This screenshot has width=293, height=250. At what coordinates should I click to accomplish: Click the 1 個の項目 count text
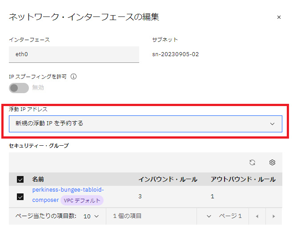point(127,216)
